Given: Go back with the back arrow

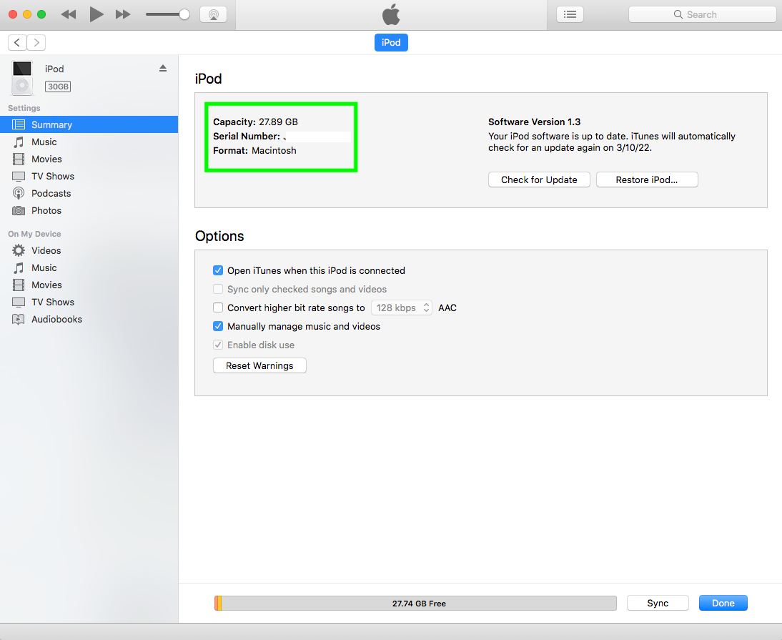Looking at the screenshot, I should pyautogui.click(x=17, y=42).
